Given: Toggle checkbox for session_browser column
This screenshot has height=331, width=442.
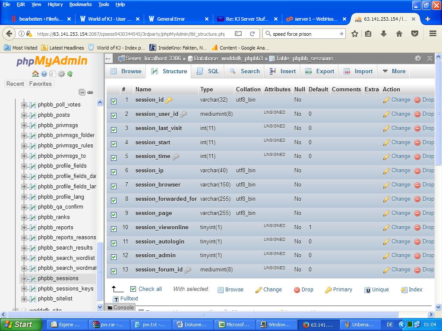Looking at the screenshot, I should click(114, 186).
